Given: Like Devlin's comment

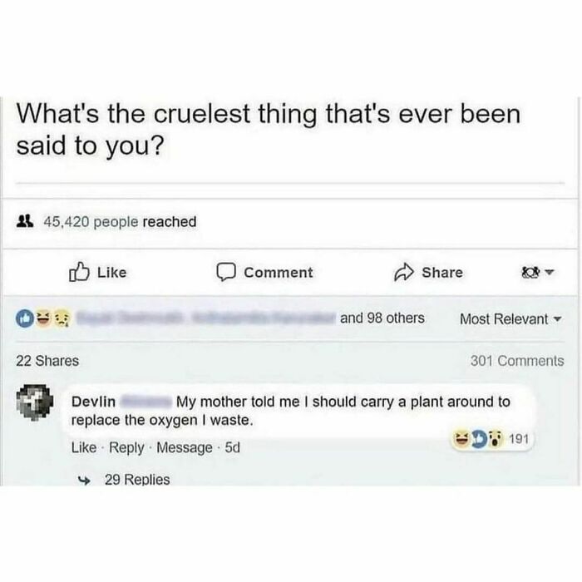Looking at the screenshot, I should [83, 447].
